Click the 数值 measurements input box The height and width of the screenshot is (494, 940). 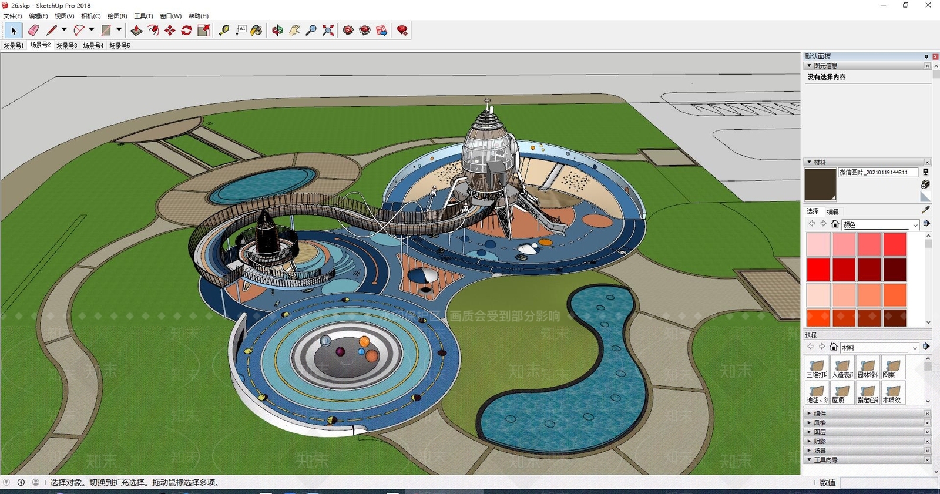coord(889,482)
